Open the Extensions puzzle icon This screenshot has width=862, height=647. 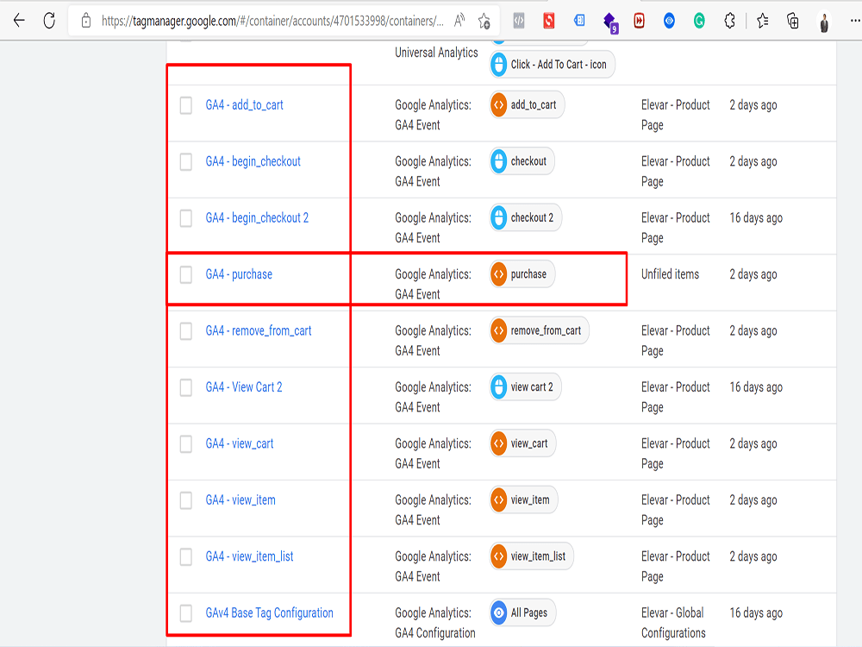[729, 21]
